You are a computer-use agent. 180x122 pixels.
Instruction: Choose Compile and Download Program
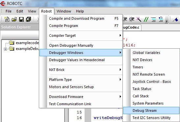click(x=81, y=18)
